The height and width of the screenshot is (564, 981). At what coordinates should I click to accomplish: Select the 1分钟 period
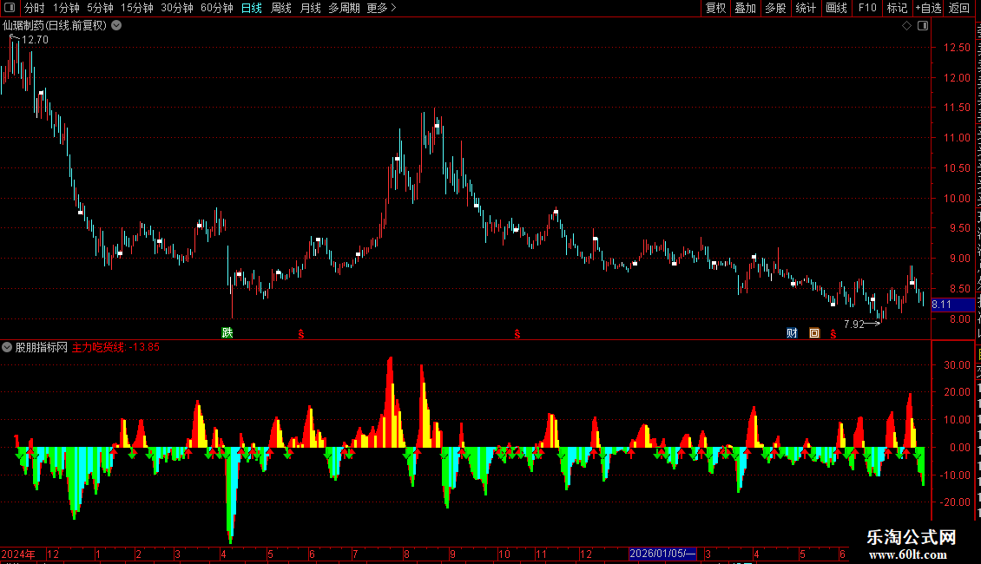click(66, 8)
